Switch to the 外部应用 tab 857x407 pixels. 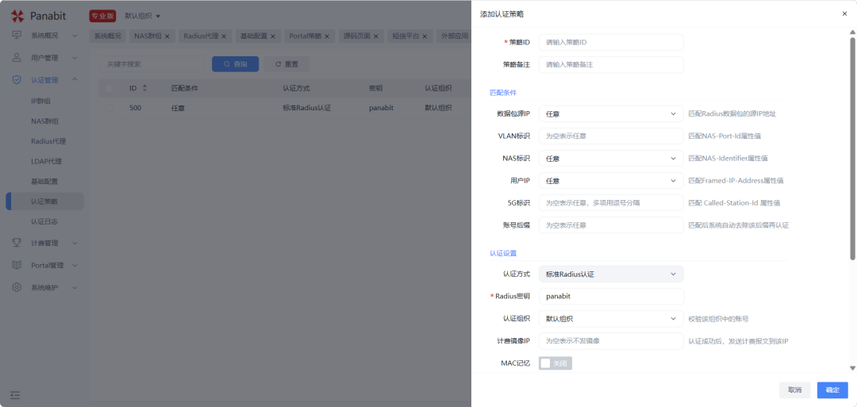(x=452, y=36)
